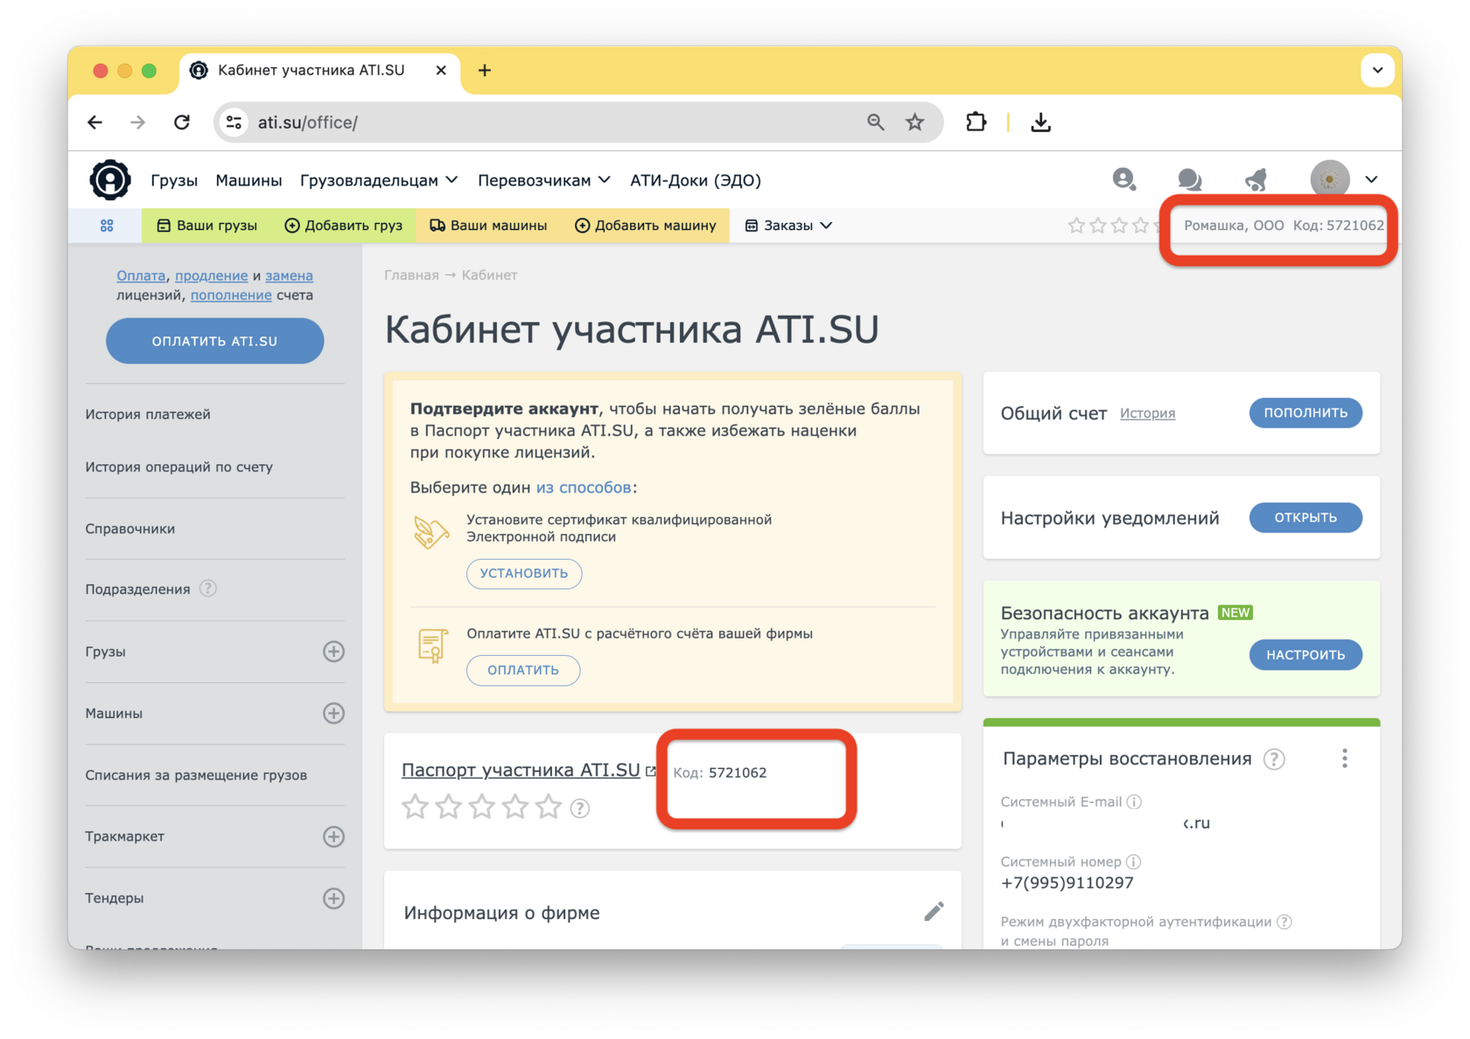The height and width of the screenshot is (1039, 1470).
Task: Click the ATI.SU logo icon
Action: pos(110,180)
